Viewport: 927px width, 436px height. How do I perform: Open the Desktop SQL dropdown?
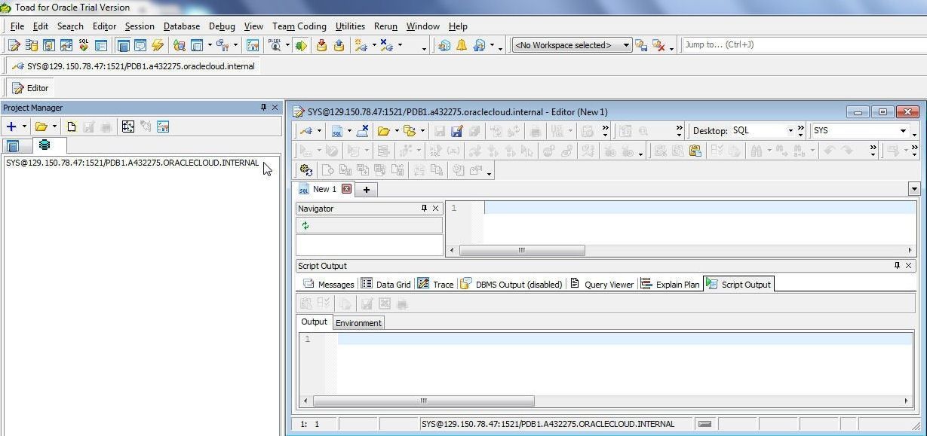(790, 131)
